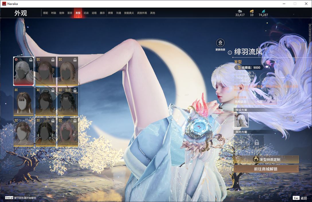Open the 挂饰 tab
The width and height of the screenshot is (312, 202).
(x=62, y=13)
